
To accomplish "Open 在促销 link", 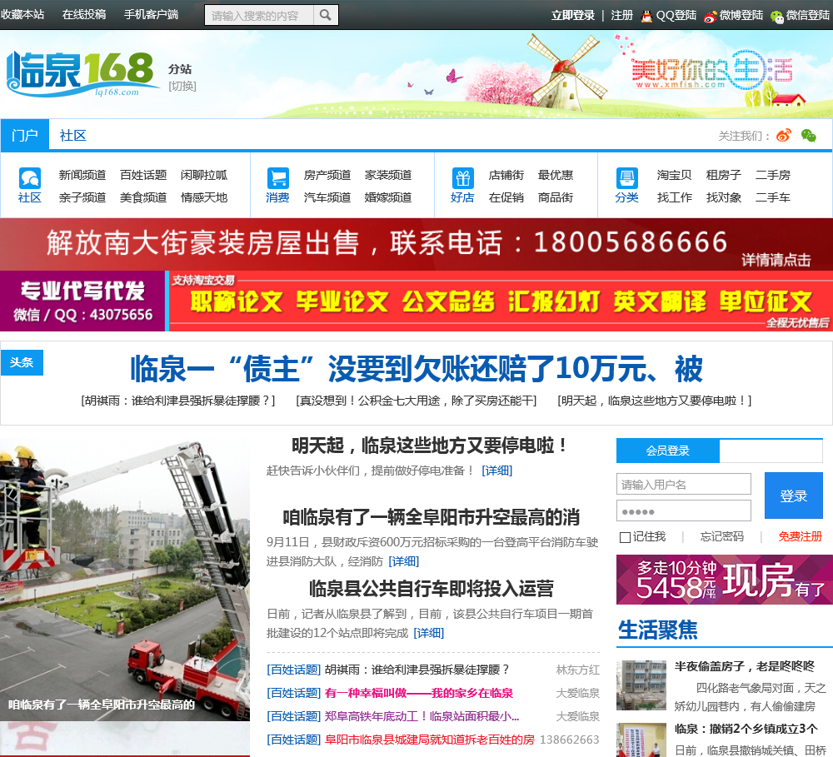I will point(506,197).
